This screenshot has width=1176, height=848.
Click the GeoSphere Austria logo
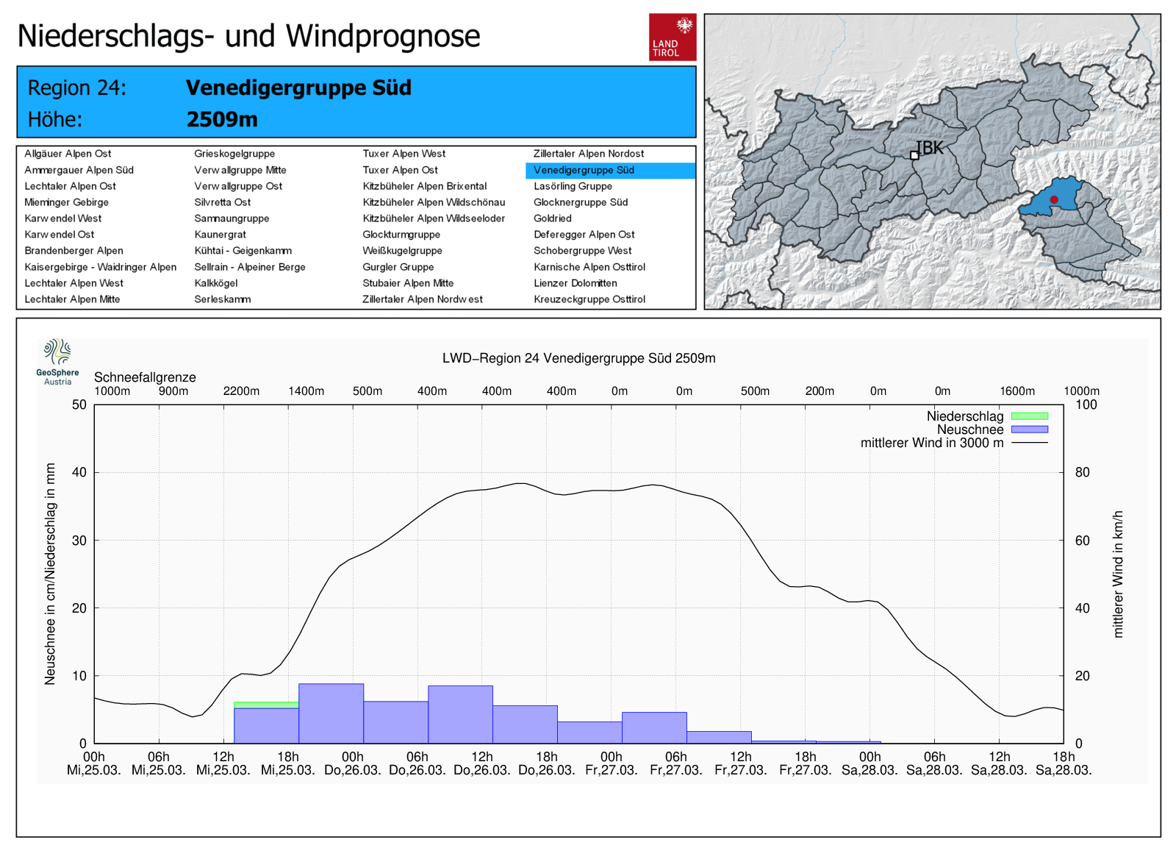pyautogui.click(x=57, y=362)
